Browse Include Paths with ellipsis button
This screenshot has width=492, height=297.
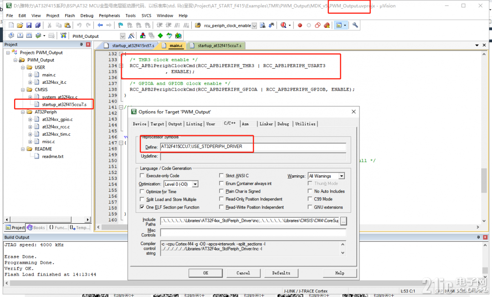tap(343, 221)
